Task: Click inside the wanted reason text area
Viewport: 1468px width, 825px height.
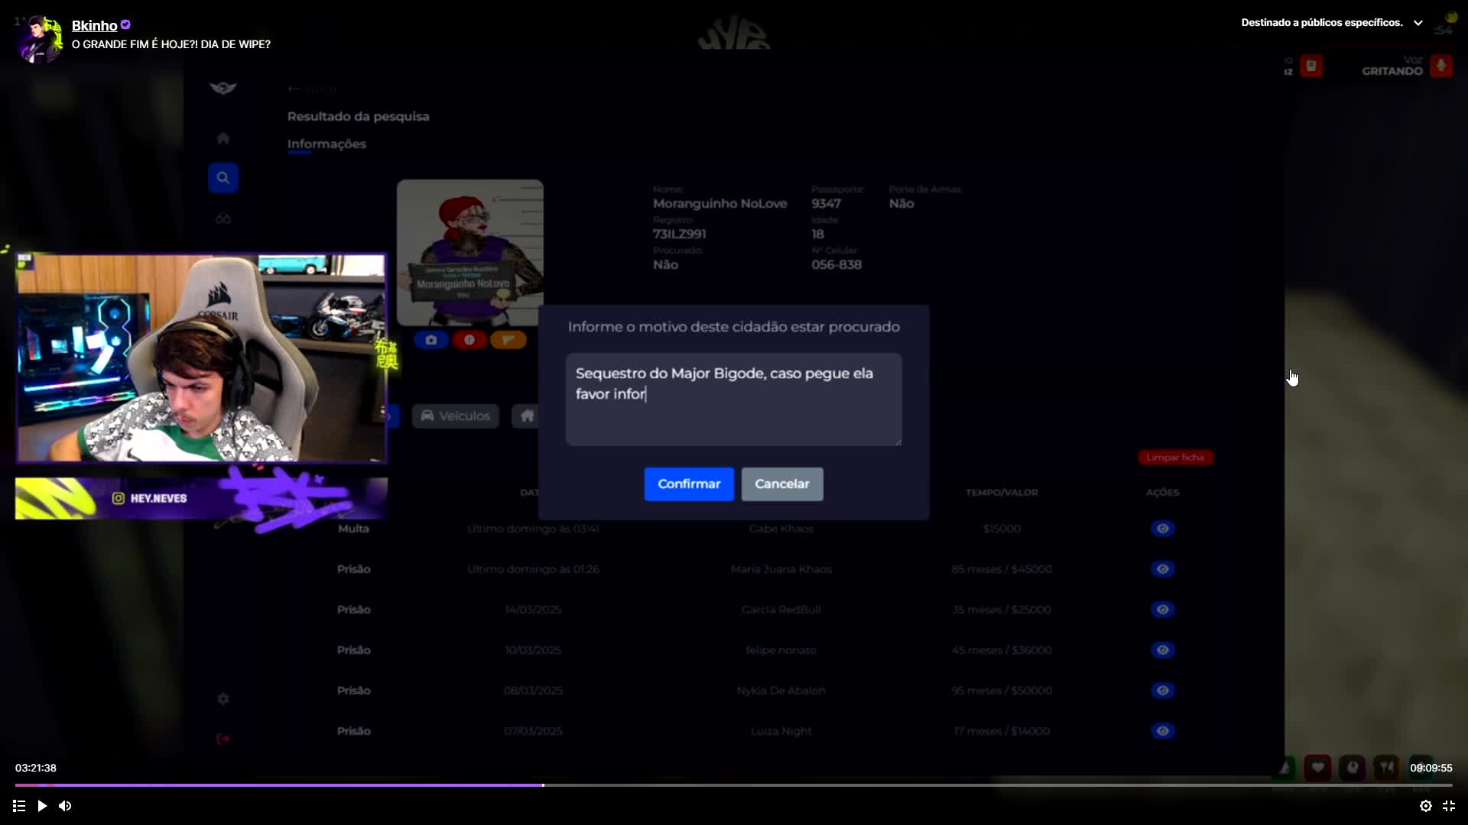Action: click(734, 400)
